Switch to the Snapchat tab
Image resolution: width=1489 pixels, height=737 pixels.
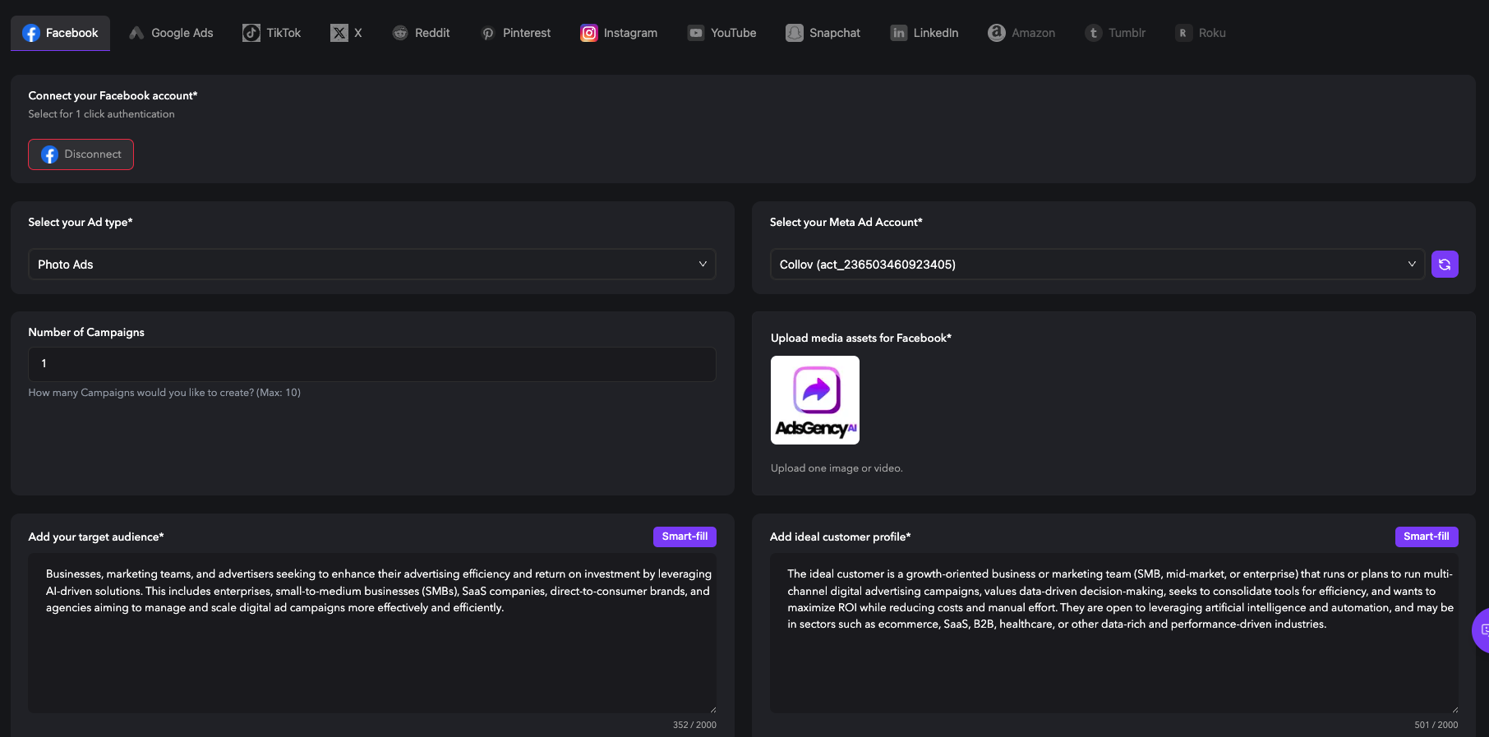[x=823, y=33]
